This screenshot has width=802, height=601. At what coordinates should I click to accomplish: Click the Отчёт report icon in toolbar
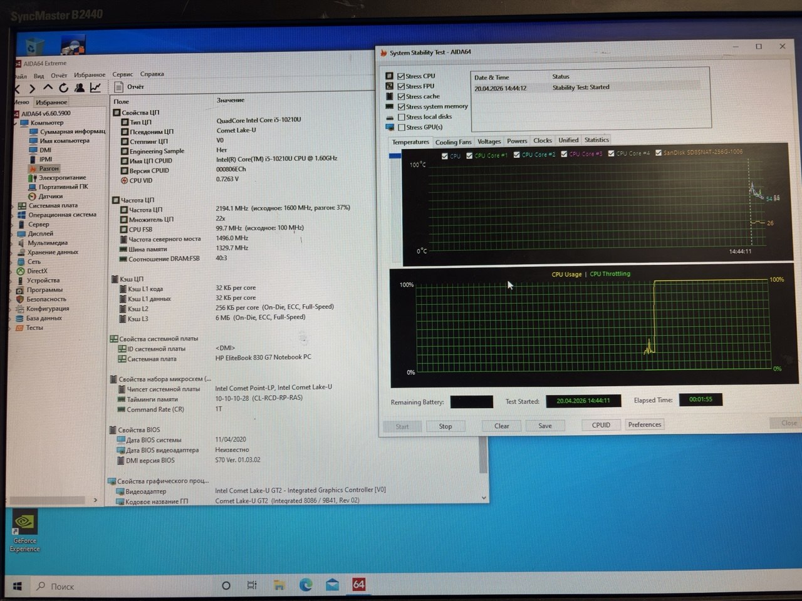pos(119,87)
